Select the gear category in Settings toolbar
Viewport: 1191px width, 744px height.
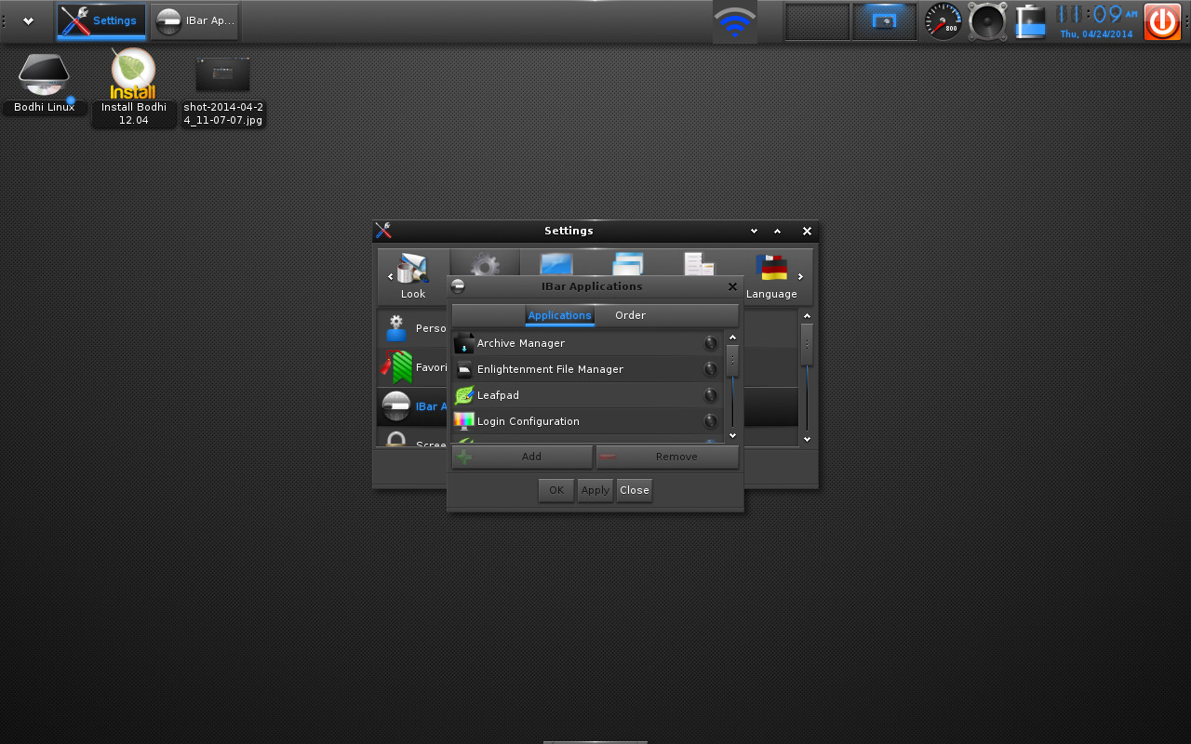485,265
